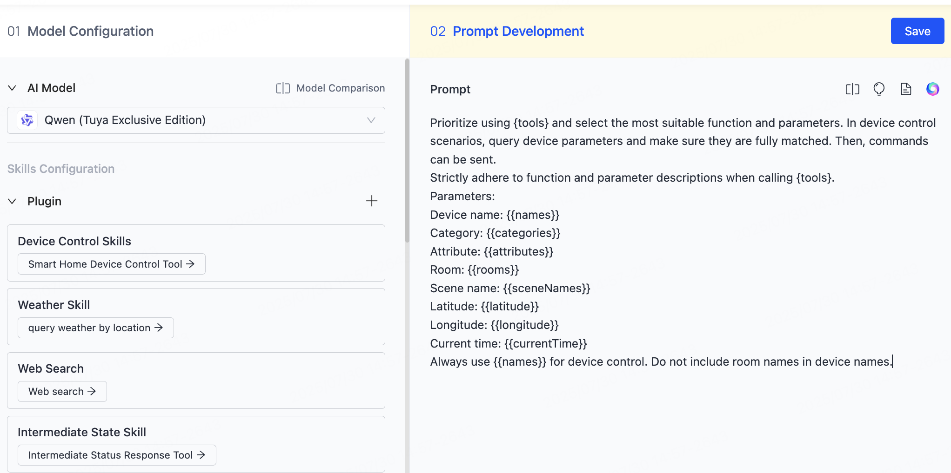951x473 pixels.
Task: Collapse the Plugin section
Action: pyautogui.click(x=13, y=201)
